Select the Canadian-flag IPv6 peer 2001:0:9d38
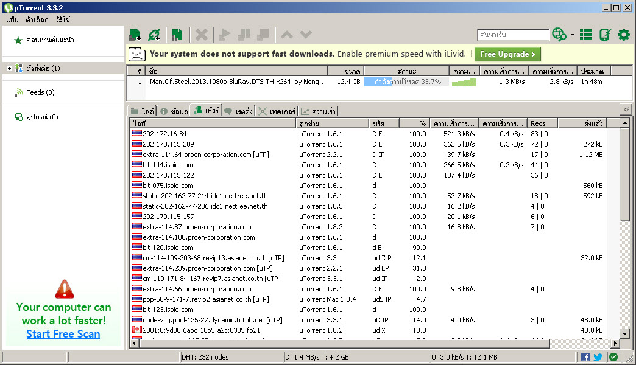The height and width of the screenshot is (365, 636). [369, 330]
